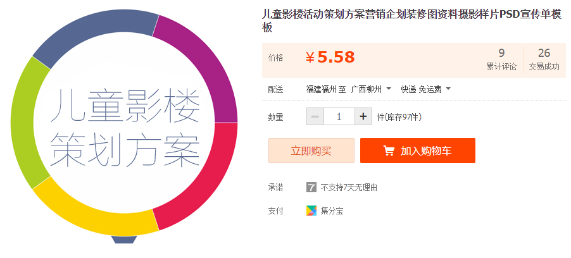
Task: Click the 集分宝 payment label
Action: click(x=332, y=211)
